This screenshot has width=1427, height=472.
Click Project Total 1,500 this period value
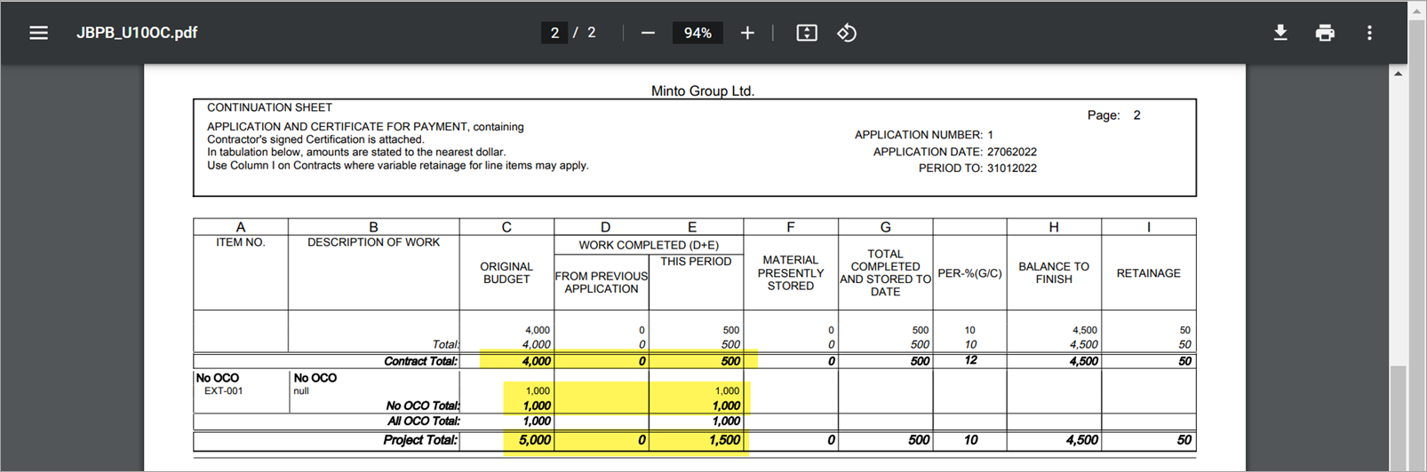[724, 440]
